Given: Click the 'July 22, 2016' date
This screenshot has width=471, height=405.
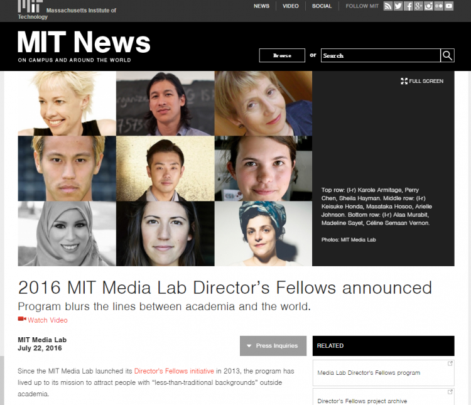Looking at the screenshot, I should point(40,348).
